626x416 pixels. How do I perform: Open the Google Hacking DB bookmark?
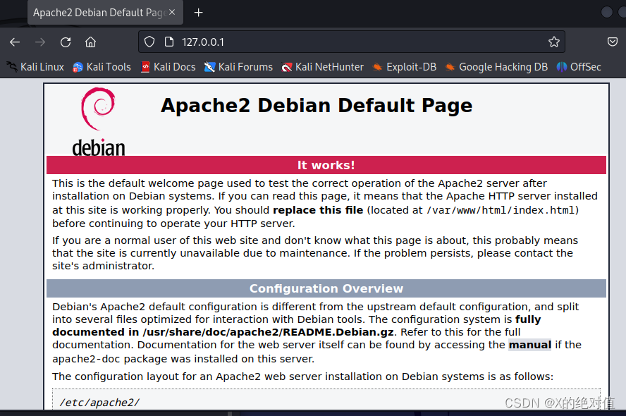click(496, 67)
